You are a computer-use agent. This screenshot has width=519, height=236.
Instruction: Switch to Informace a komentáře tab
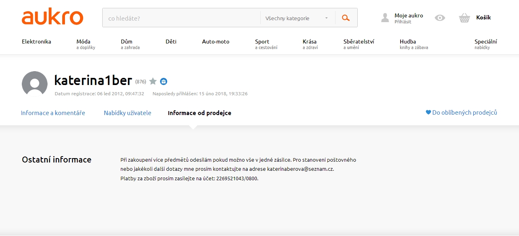point(53,113)
